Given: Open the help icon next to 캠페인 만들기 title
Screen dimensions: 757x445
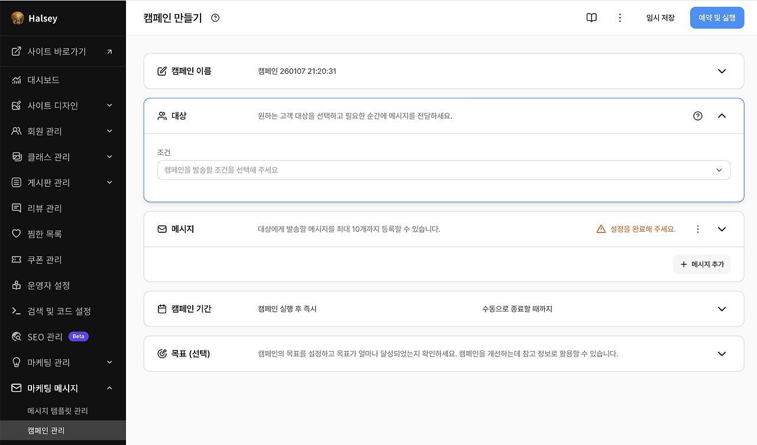Looking at the screenshot, I should click(215, 18).
